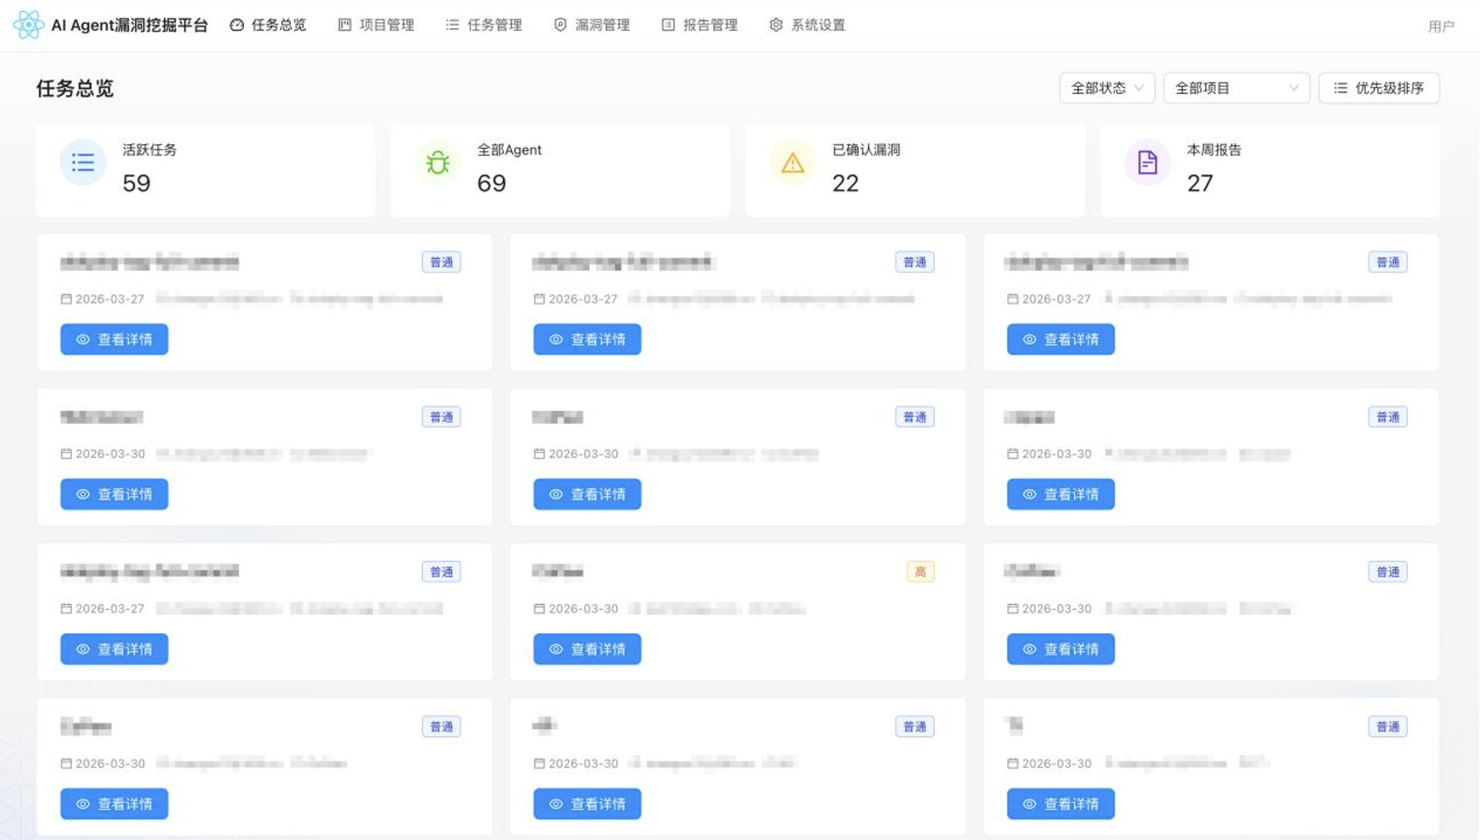The width and height of the screenshot is (1480, 840).
Task: Open the 漏洞管理 section
Action: coord(592,25)
